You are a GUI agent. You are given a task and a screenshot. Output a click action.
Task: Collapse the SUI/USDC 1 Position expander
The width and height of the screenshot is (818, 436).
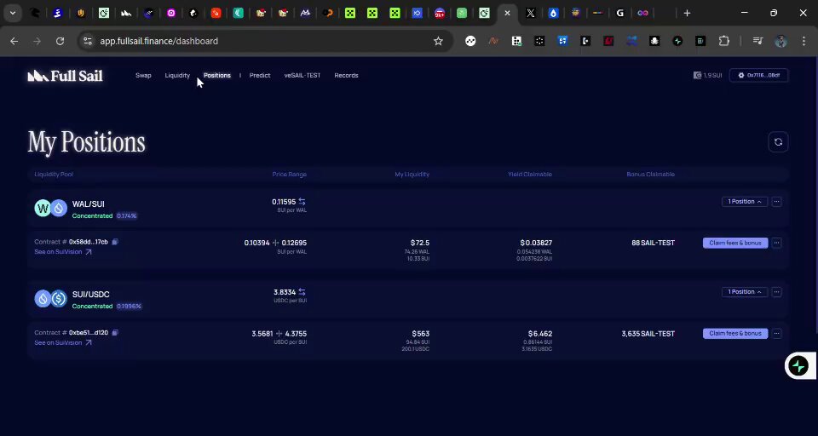click(745, 292)
